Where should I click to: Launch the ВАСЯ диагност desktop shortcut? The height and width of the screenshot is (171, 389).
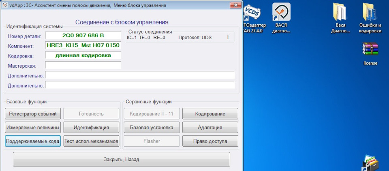pyautogui.click(x=281, y=12)
